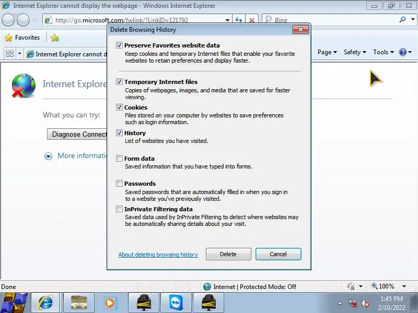This screenshot has height=313, width=418.
Task: Click the privacy report status icon
Action: (x=351, y=286)
